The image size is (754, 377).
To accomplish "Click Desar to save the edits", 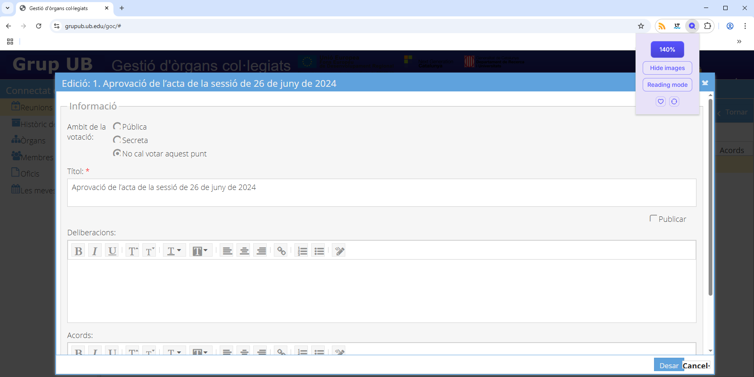I will (x=668, y=365).
